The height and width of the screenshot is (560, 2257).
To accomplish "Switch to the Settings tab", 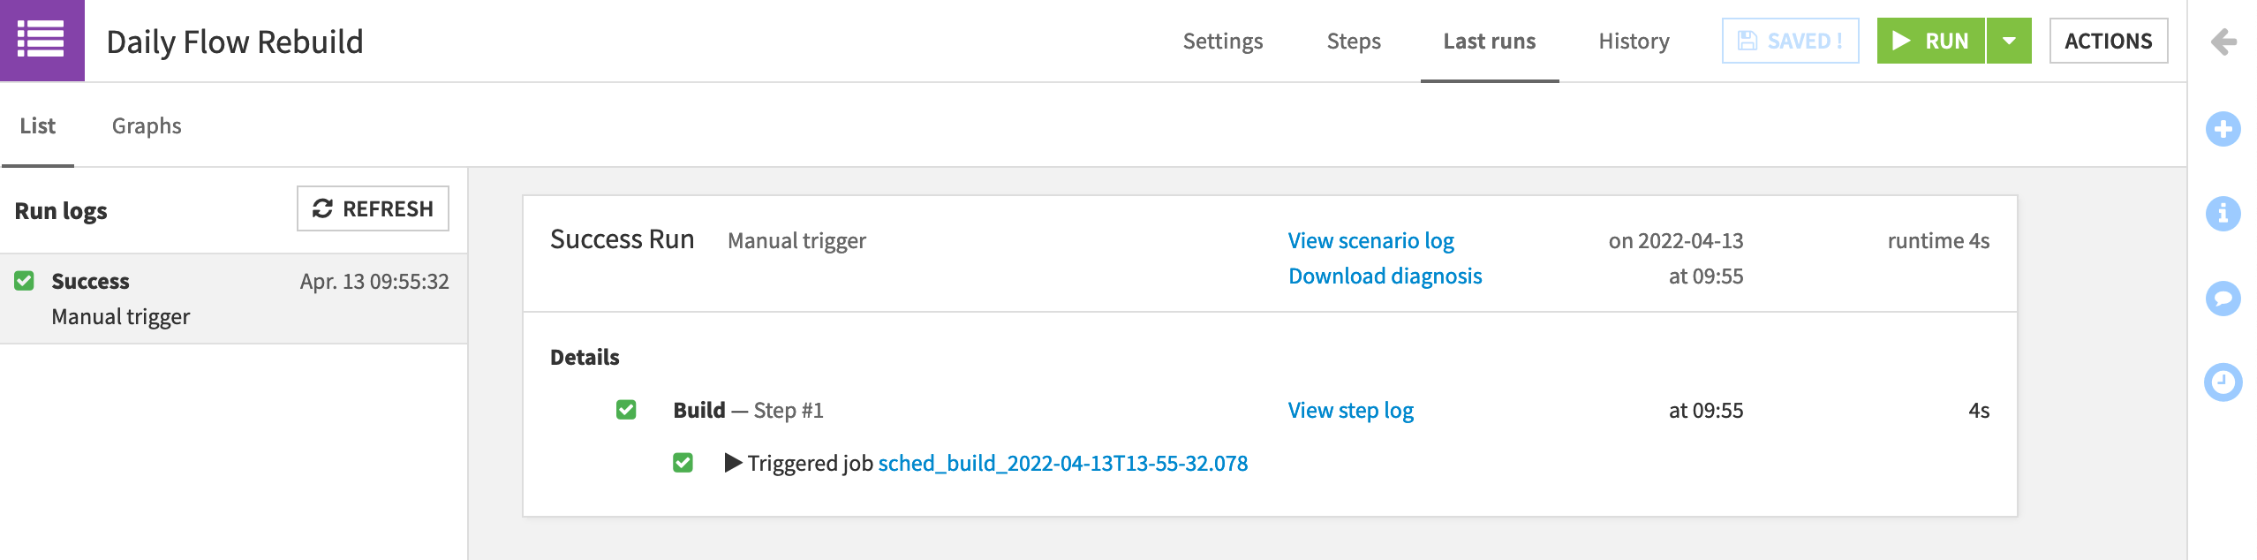I will pyautogui.click(x=1222, y=42).
